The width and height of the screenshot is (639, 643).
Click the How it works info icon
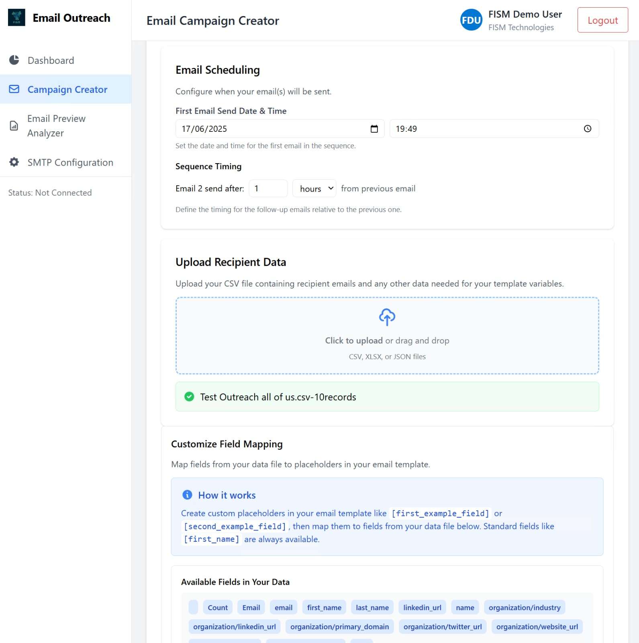[x=187, y=495]
